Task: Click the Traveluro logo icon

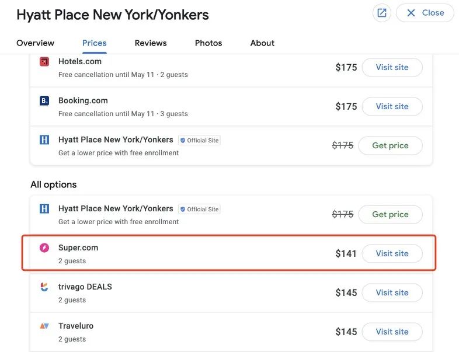Action: coord(44,326)
